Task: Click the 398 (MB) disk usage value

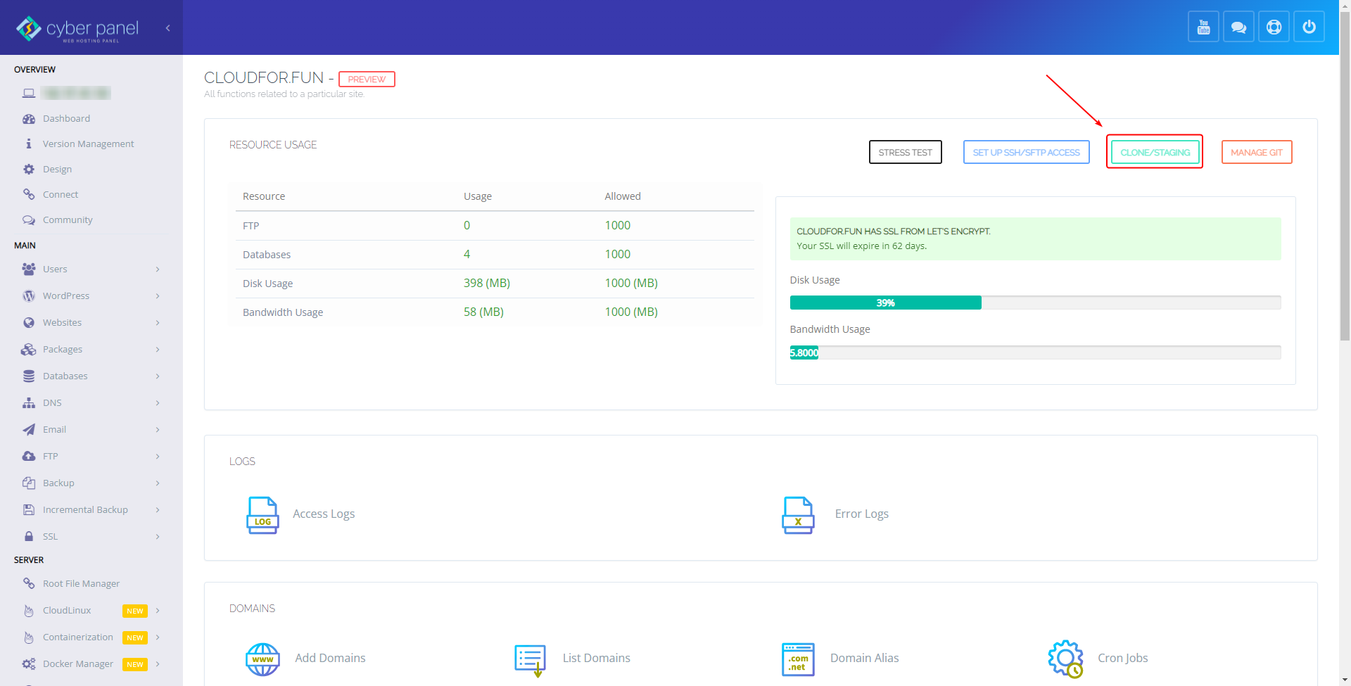Action: click(486, 283)
